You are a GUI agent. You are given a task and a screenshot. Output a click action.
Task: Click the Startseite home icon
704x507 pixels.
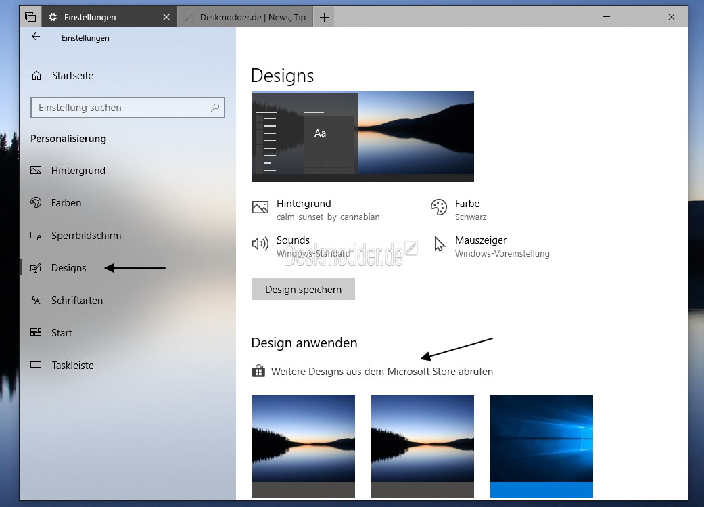click(x=37, y=76)
